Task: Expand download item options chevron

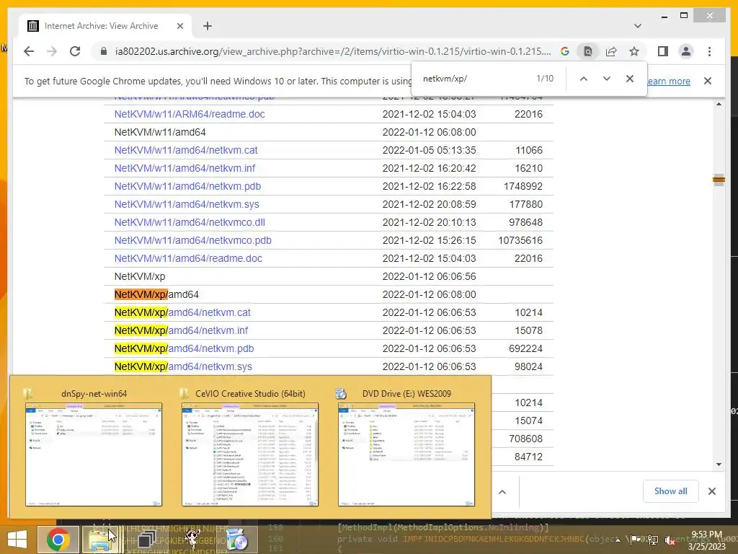Action: click(502, 492)
